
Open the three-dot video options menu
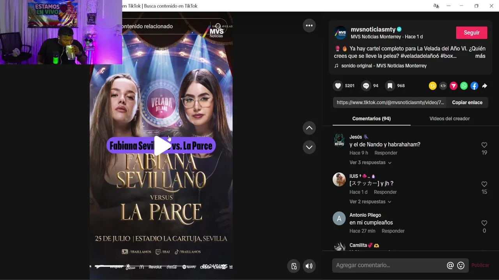pyautogui.click(x=309, y=26)
